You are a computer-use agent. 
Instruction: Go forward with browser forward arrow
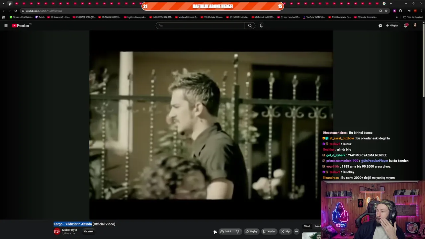tap(9, 11)
